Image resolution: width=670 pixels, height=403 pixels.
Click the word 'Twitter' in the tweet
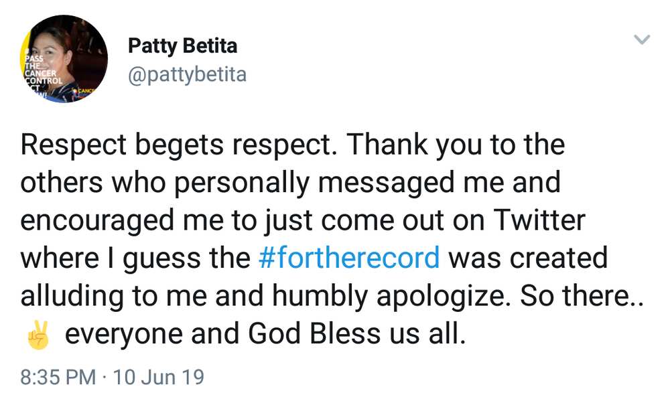pos(539,220)
